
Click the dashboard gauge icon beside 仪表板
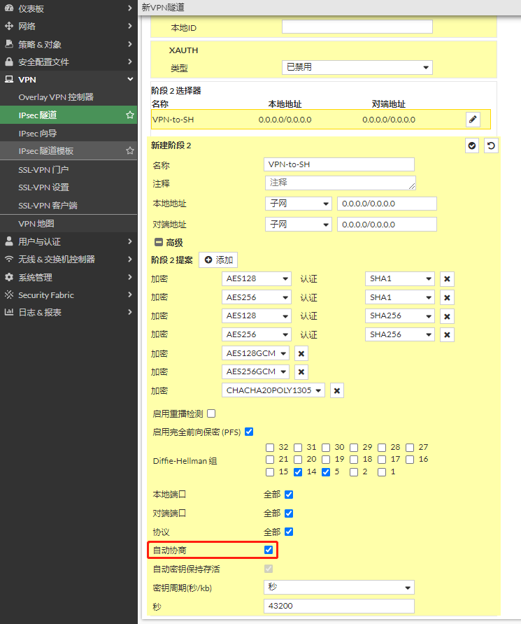(x=9, y=8)
